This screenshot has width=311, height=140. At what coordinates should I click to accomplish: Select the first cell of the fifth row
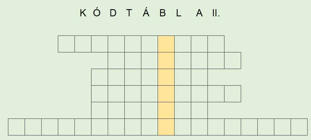(x=99, y=111)
